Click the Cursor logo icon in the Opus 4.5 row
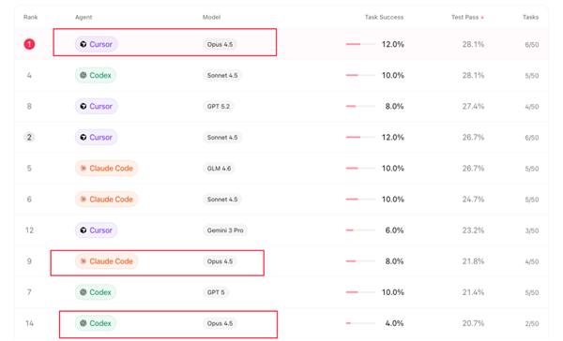The image size is (563, 341). tap(84, 44)
